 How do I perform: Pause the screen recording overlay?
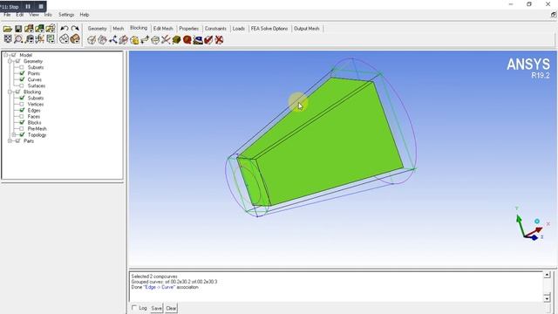point(28,7)
